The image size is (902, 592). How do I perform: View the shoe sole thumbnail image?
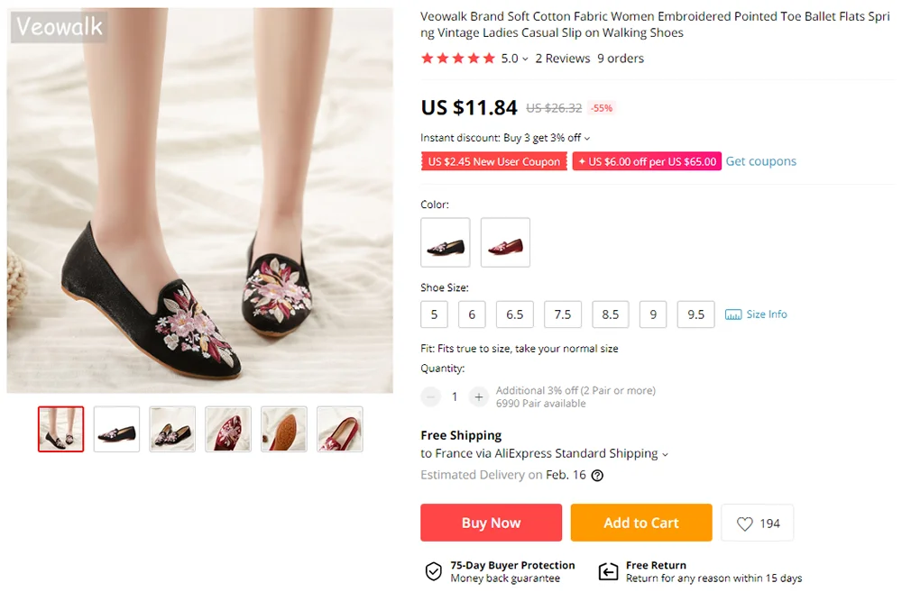[x=284, y=429]
